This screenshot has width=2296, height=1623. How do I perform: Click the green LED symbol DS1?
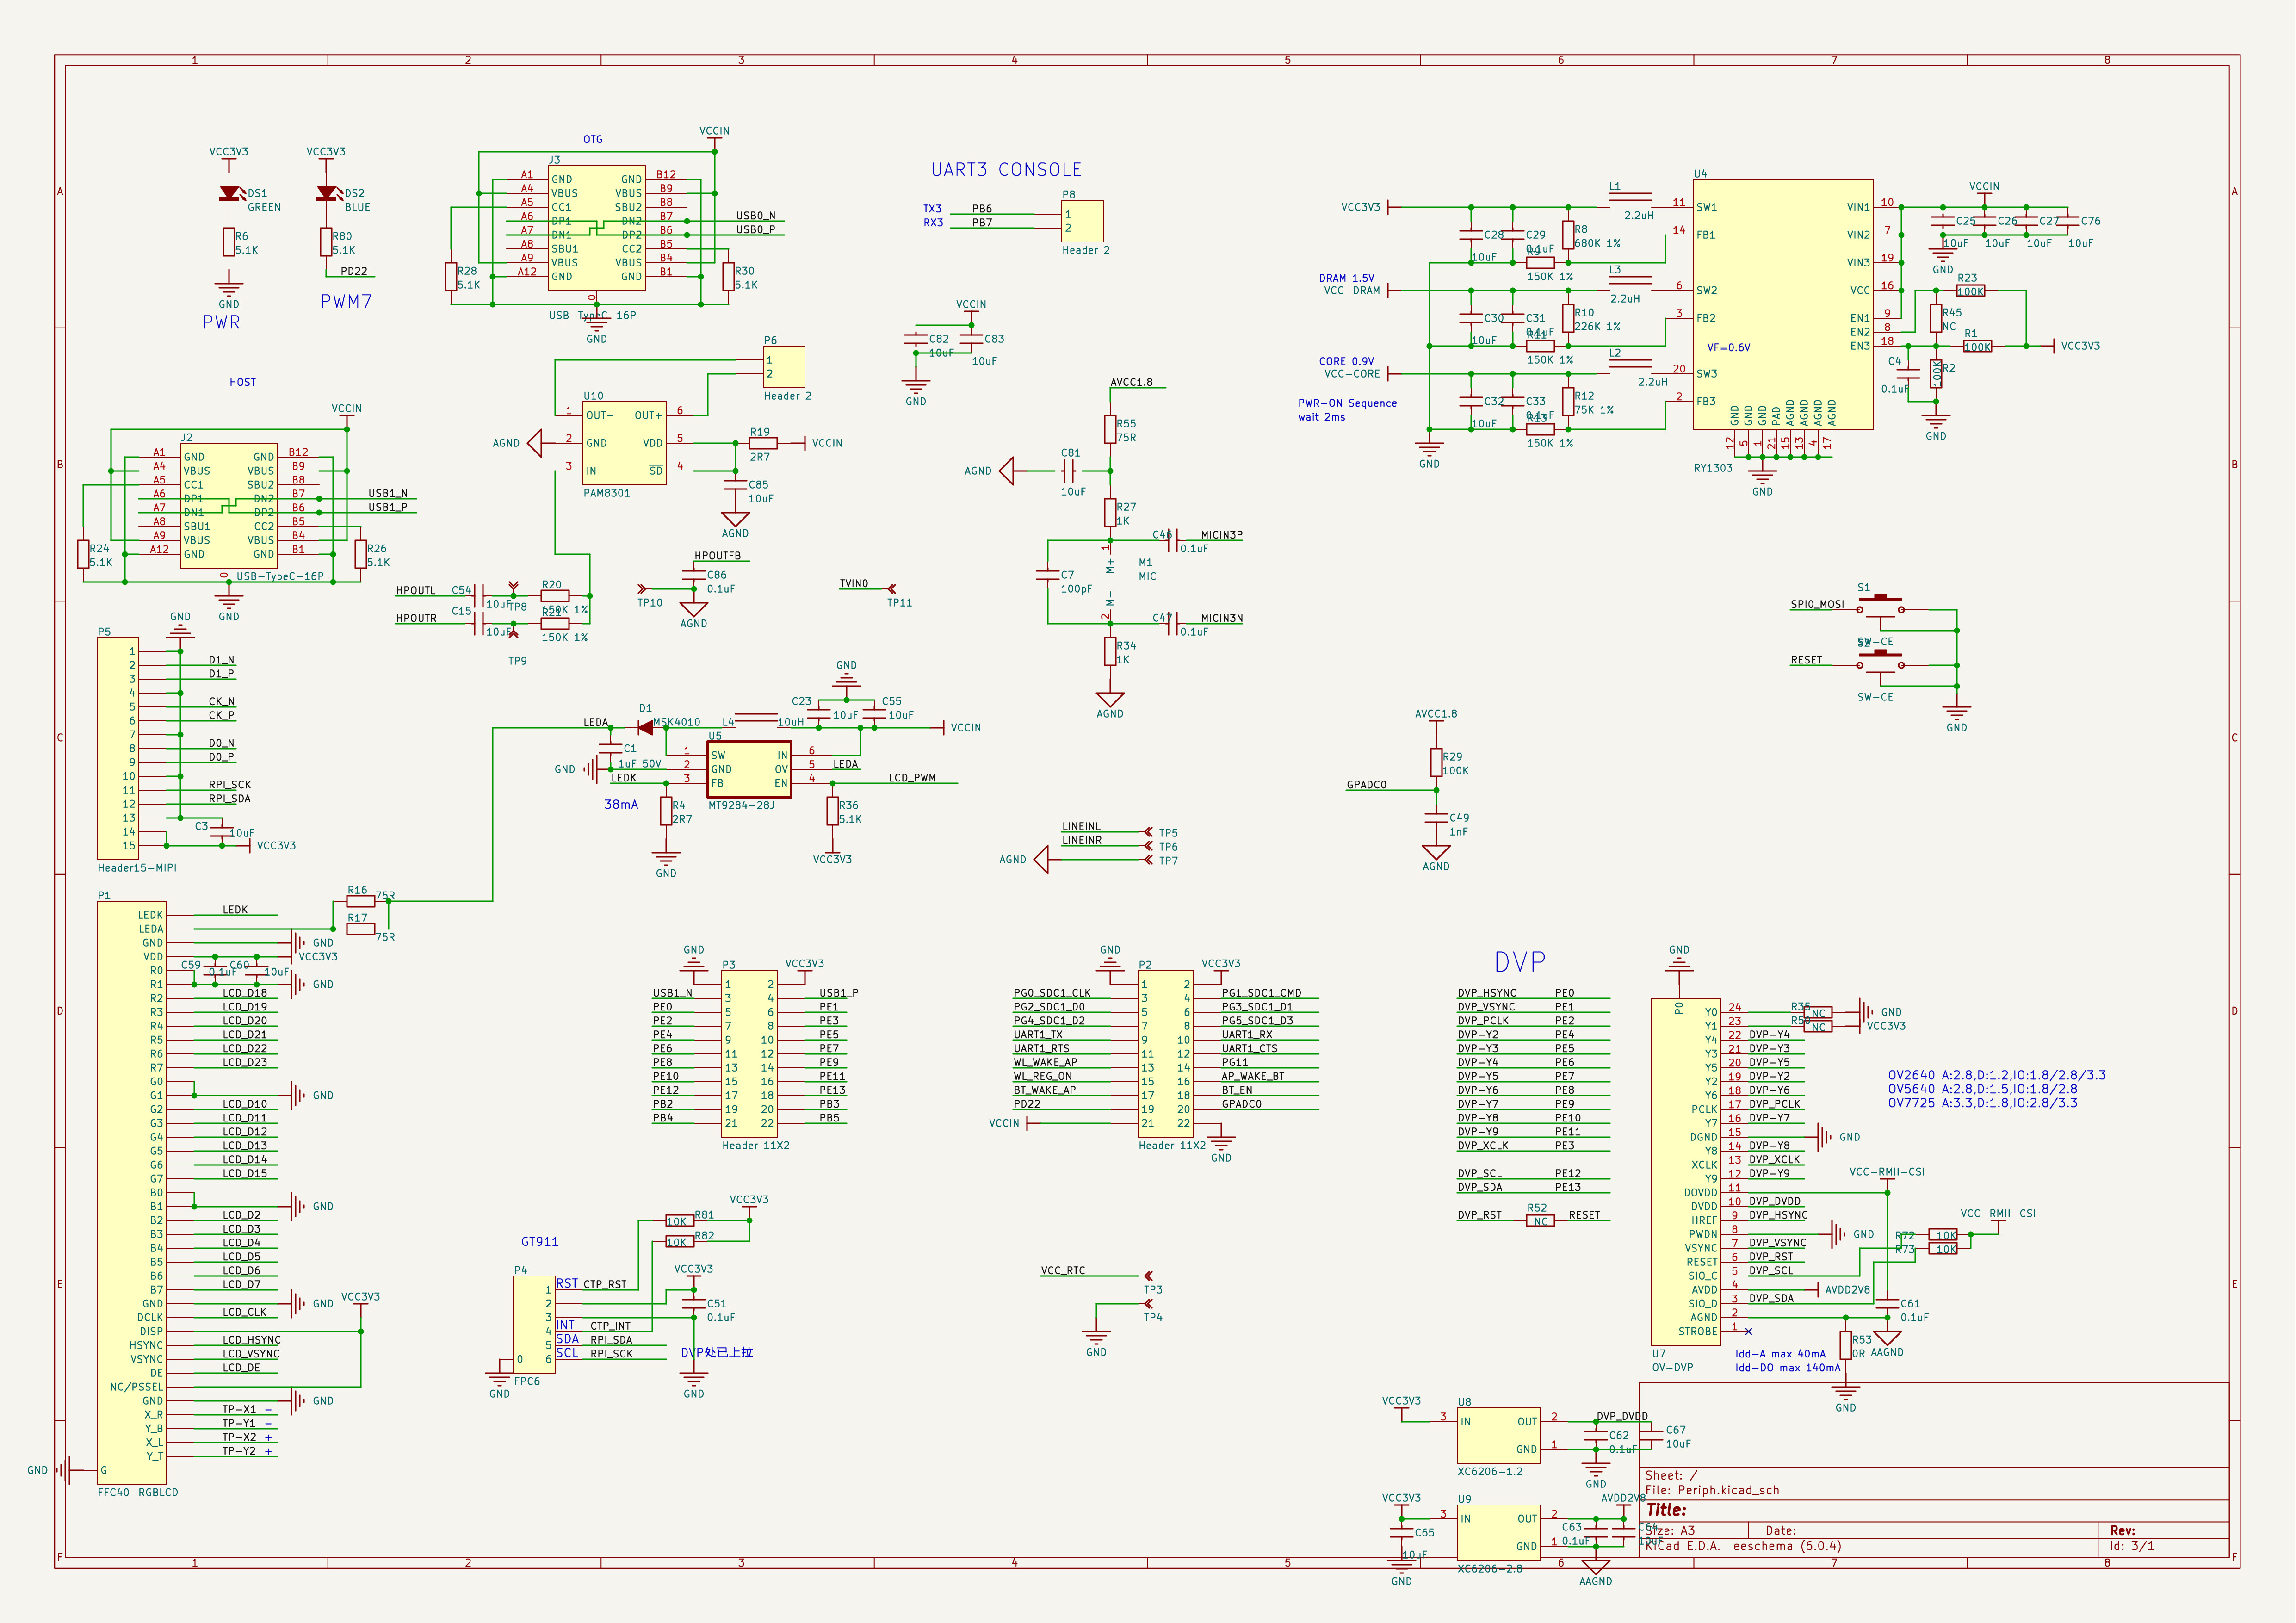pyautogui.click(x=229, y=193)
